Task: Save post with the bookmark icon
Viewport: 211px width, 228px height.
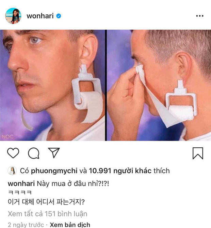Action: click(x=198, y=153)
